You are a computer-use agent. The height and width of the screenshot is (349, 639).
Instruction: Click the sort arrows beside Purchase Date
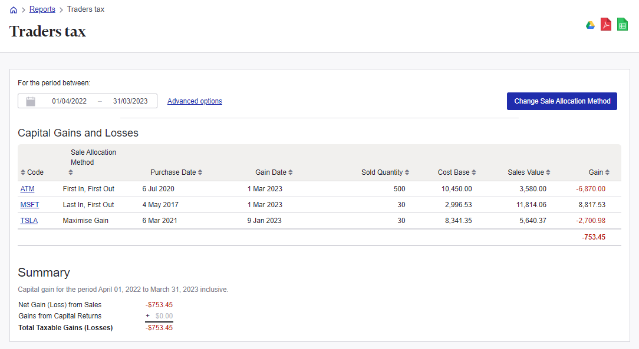pyautogui.click(x=200, y=172)
